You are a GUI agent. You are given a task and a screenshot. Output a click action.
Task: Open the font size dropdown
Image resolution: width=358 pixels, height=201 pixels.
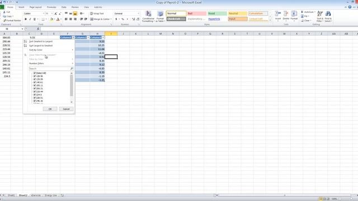click(x=51, y=13)
